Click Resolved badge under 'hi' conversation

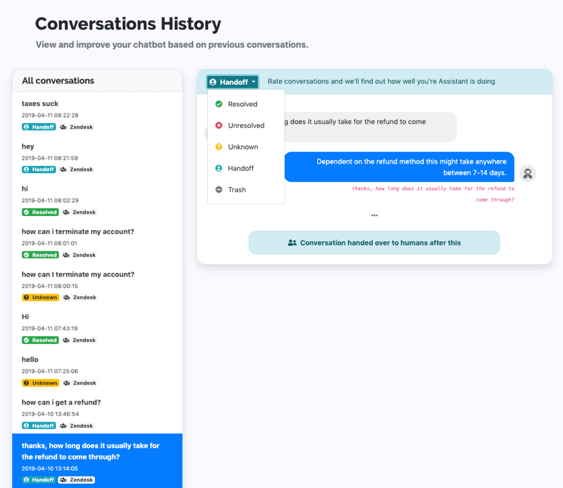point(40,212)
